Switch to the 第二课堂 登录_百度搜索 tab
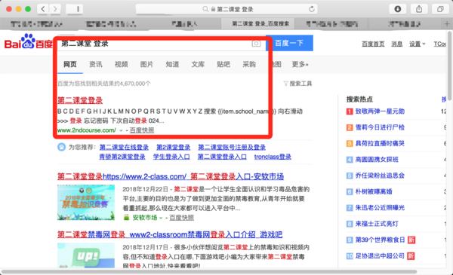 point(257,24)
